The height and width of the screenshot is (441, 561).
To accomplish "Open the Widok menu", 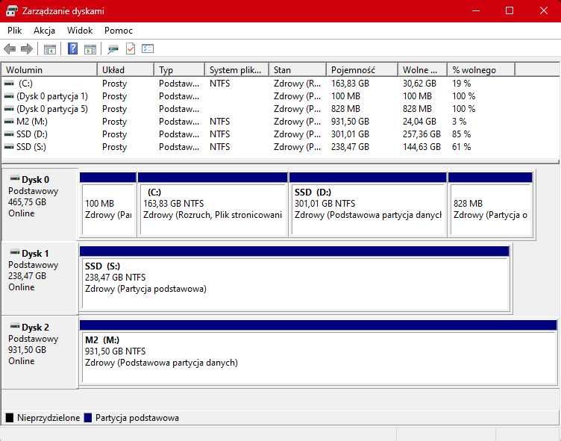I will tap(80, 31).
